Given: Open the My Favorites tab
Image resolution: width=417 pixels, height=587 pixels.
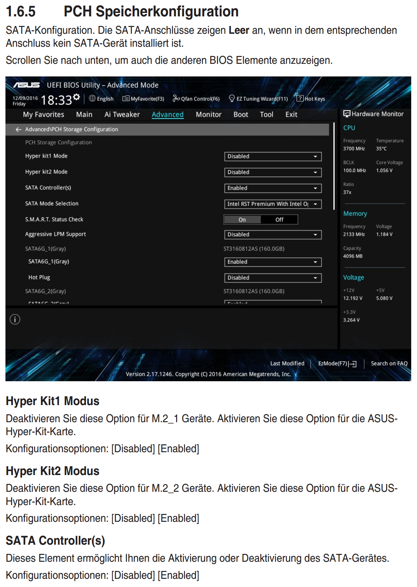Looking at the screenshot, I should (44, 115).
